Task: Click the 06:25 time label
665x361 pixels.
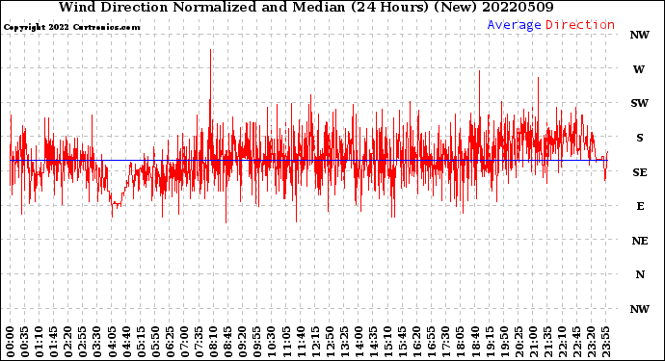Action: click(x=170, y=342)
